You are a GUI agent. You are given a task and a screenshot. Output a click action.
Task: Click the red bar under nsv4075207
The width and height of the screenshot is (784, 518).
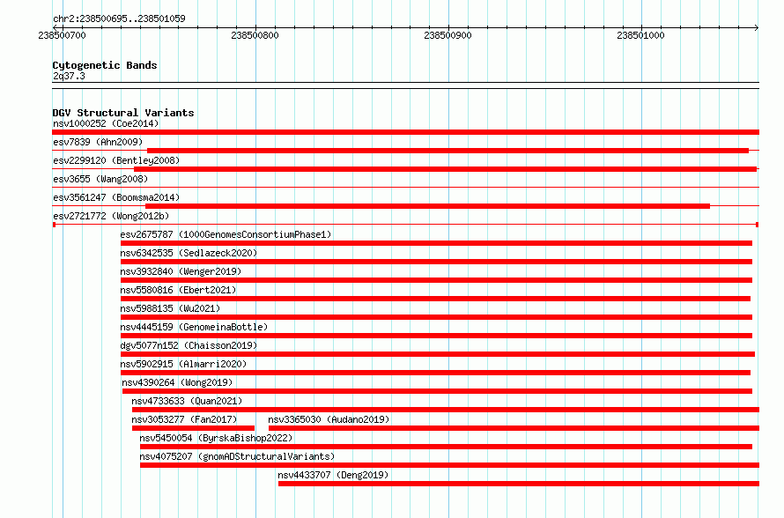(449, 465)
